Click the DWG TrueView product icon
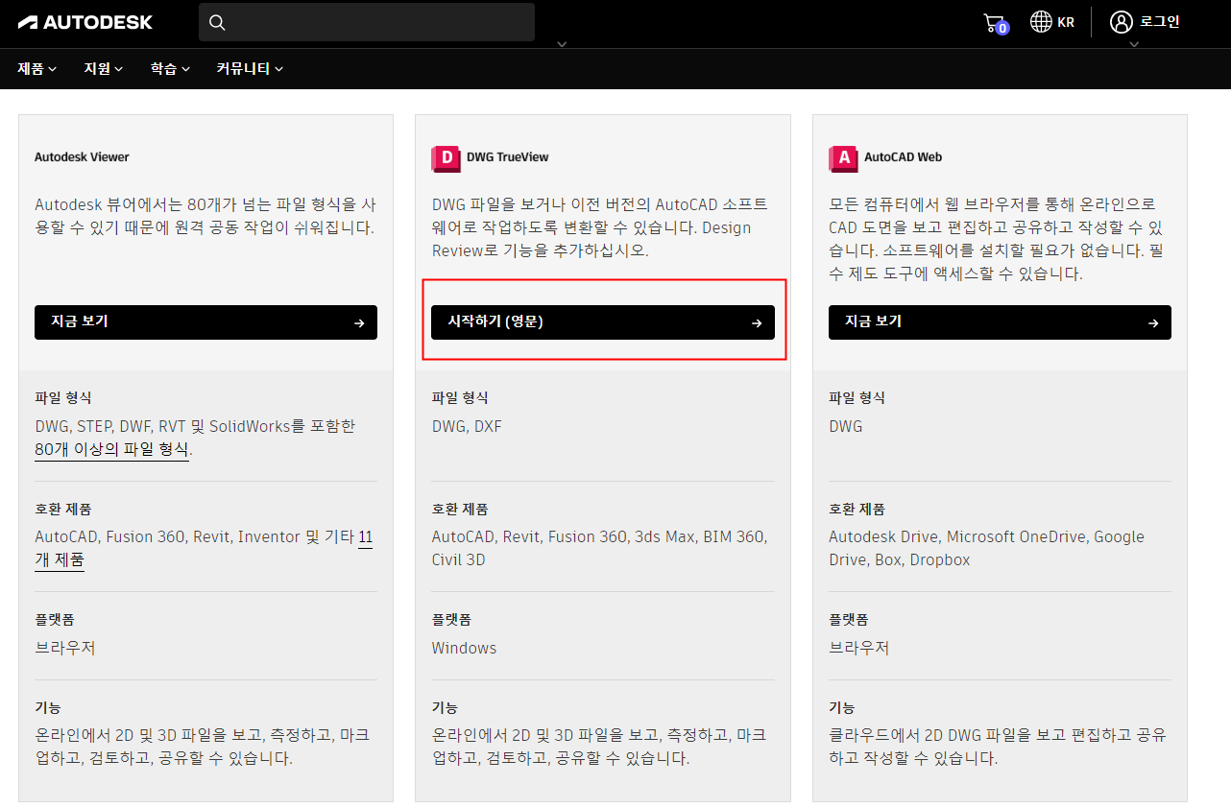This screenshot has width=1231, height=808. pyautogui.click(x=446, y=158)
